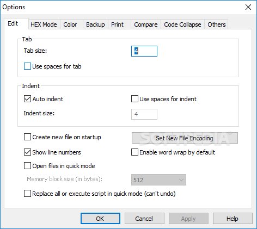Toggle Replace all in quick mode checkbox

[27, 194]
